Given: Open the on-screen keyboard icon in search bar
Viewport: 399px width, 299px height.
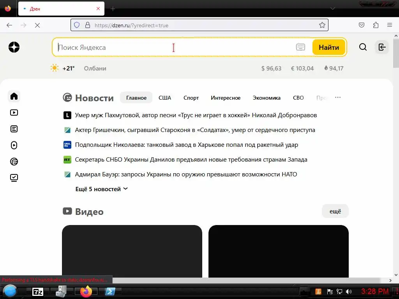Looking at the screenshot, I should (x=300, y=47).
